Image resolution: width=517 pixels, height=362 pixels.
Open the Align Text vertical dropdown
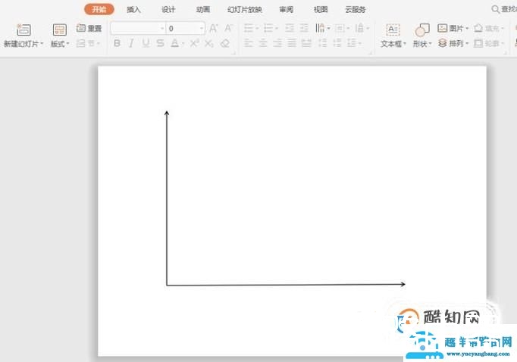coord(342,28)
